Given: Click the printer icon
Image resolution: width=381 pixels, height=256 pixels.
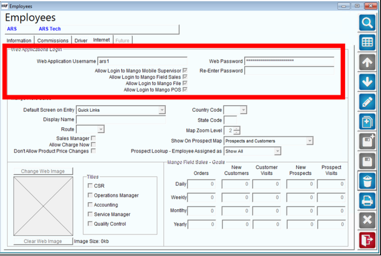Looking at the screenshot, I should pyautogui.click(x=367, y=201).
